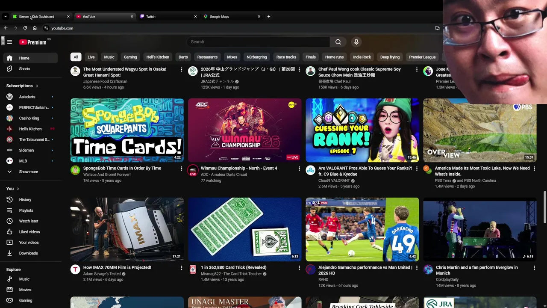Viewport: 547px width, 308px height.
Task: Open the YouTube hamburger guide menu
Action: point(9,42)
